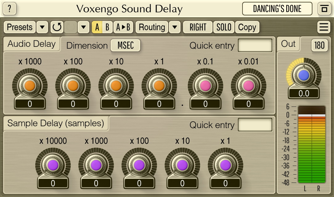Toggle SOLO for the current channel
The width and height of the screenshot is (334, 197).
(x=224, y=27)
